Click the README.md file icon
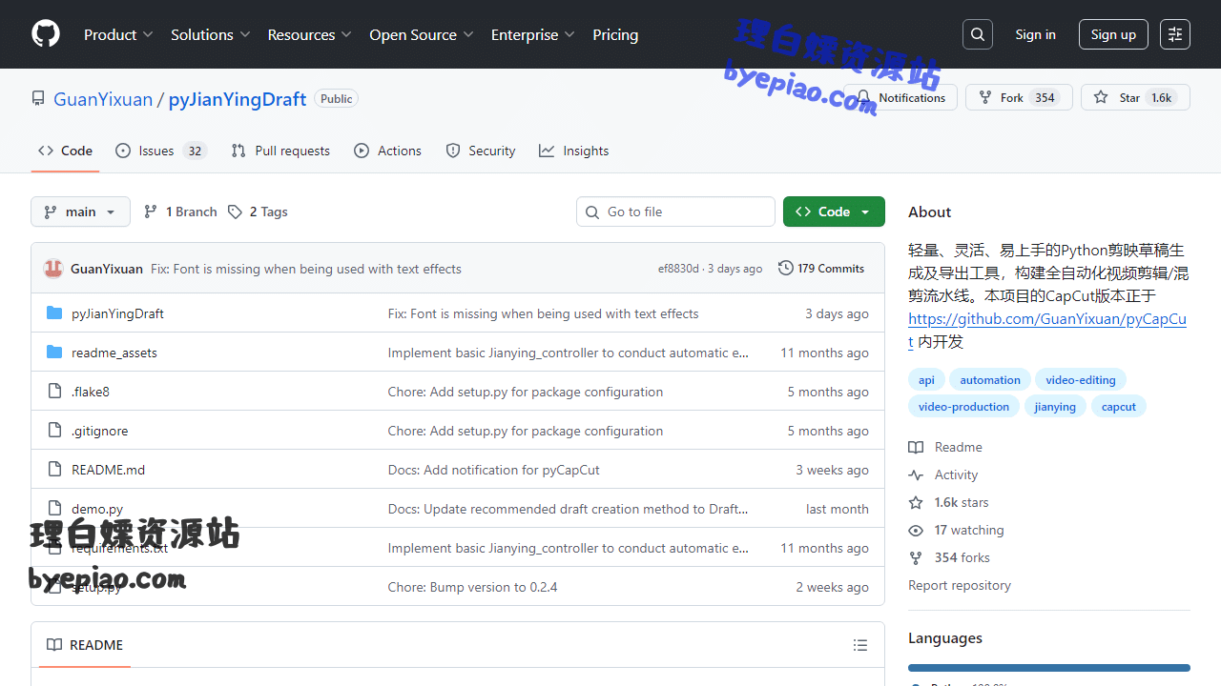 point(54,470)
